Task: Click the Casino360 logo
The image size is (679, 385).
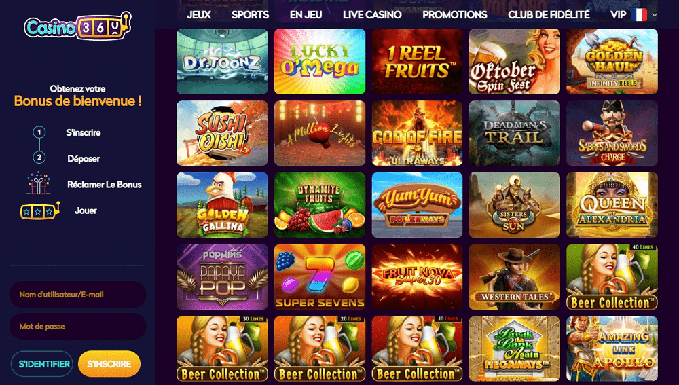Action: (77, 26)
